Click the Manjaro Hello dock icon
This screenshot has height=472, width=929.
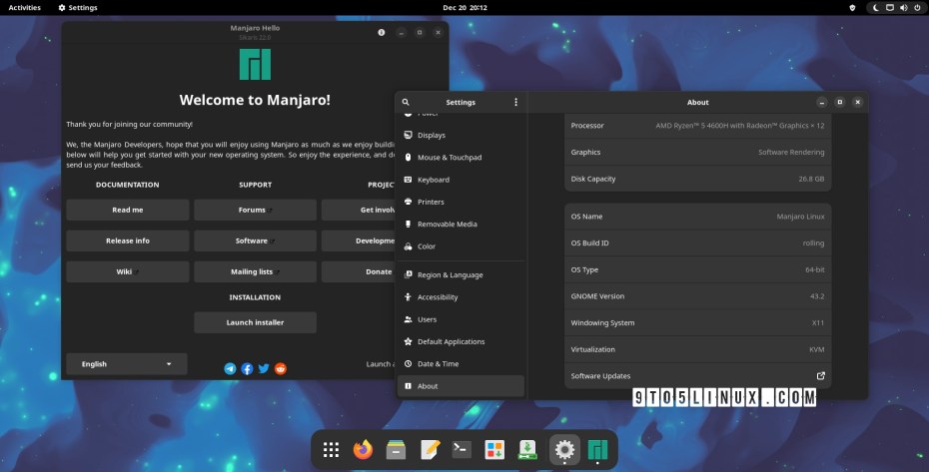click(597, 449)
